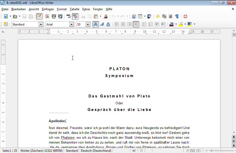Click the Save document floppy icon

(x=24, y=16)
